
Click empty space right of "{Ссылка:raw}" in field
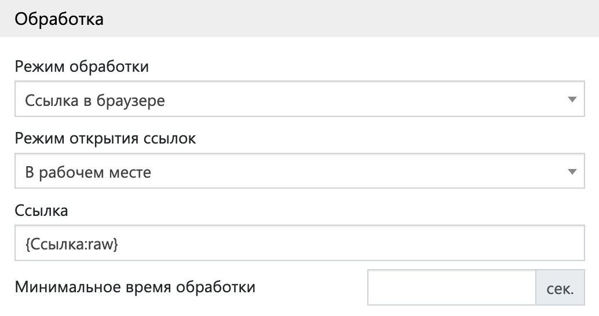[348, 244]
